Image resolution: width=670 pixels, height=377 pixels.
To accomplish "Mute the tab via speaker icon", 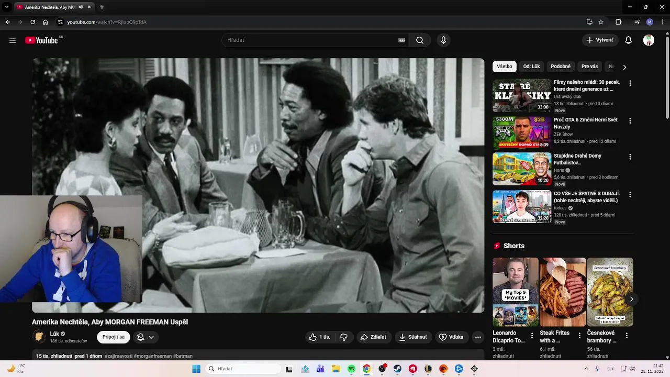I will pyautogui.click(x=81, y=7).
